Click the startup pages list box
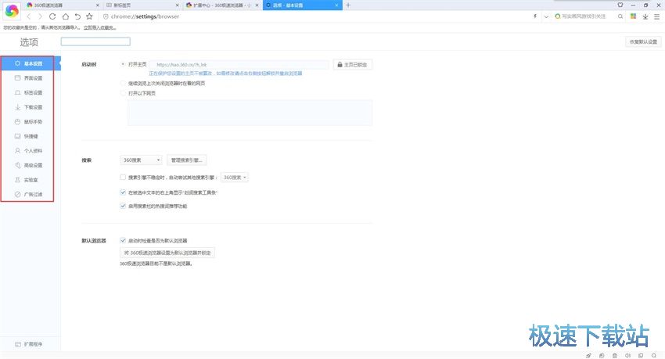 click(250, 113)
